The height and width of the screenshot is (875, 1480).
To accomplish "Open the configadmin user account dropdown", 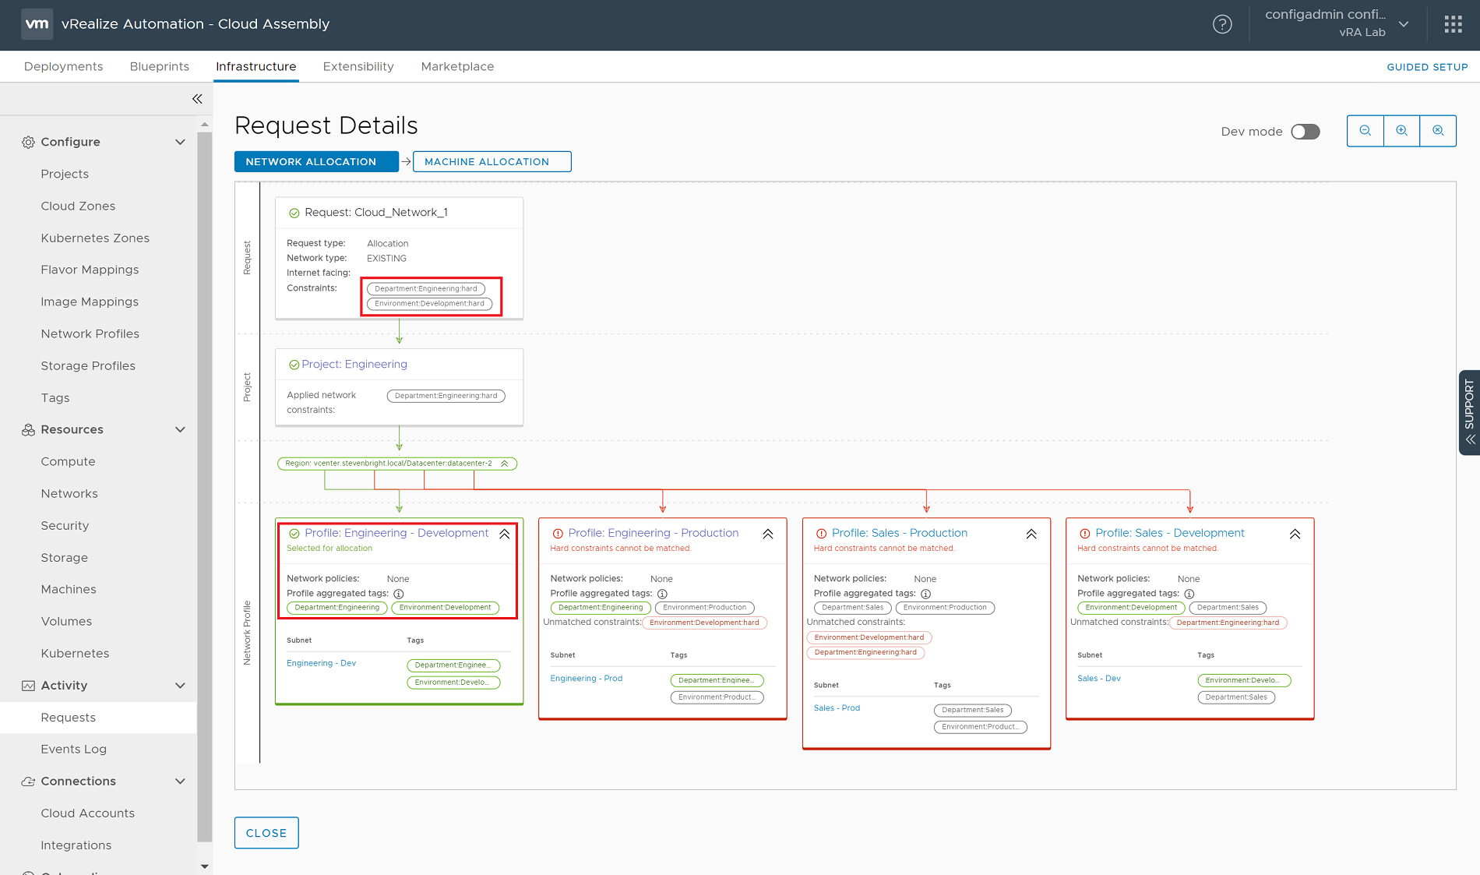I will pos(1404,24).
